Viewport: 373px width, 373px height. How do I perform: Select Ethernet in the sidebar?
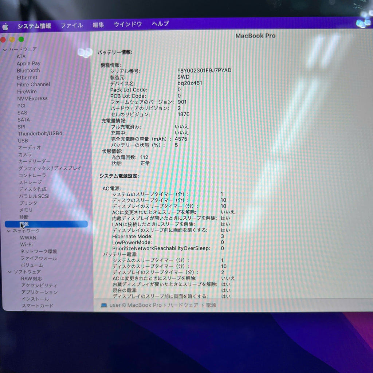(27, 78)
